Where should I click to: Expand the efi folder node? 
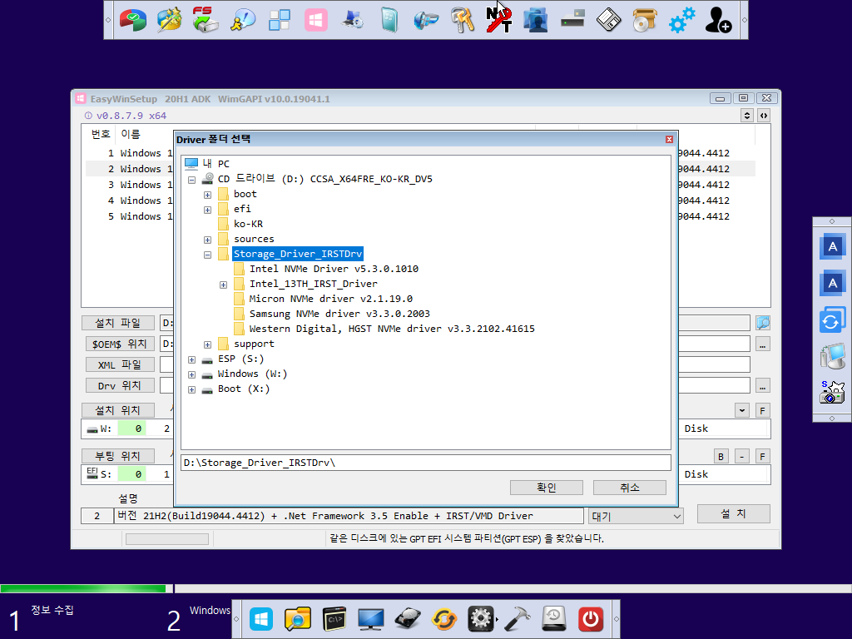coord(207,210)
